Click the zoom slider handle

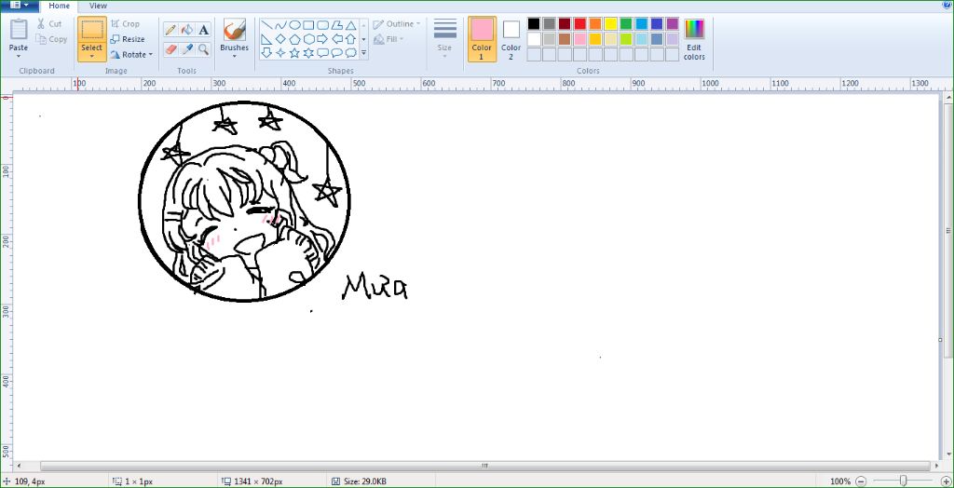904,481
